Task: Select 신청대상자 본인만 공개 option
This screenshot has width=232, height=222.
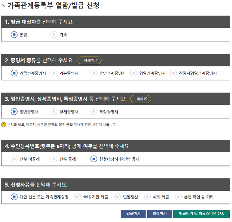Action: [94, 159]
